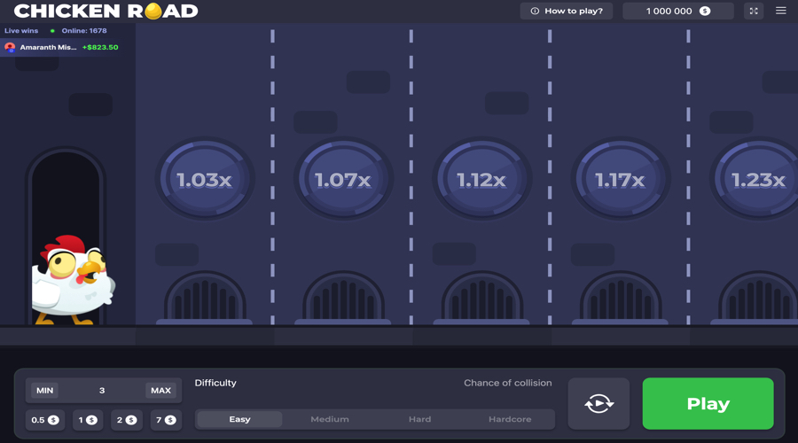Select Easy difficulty
This screenshot has width=798, height=443.
coord(239,419)
